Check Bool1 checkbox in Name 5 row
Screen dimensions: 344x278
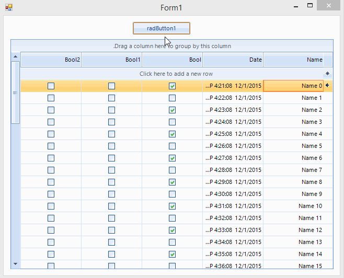point(112,146)
